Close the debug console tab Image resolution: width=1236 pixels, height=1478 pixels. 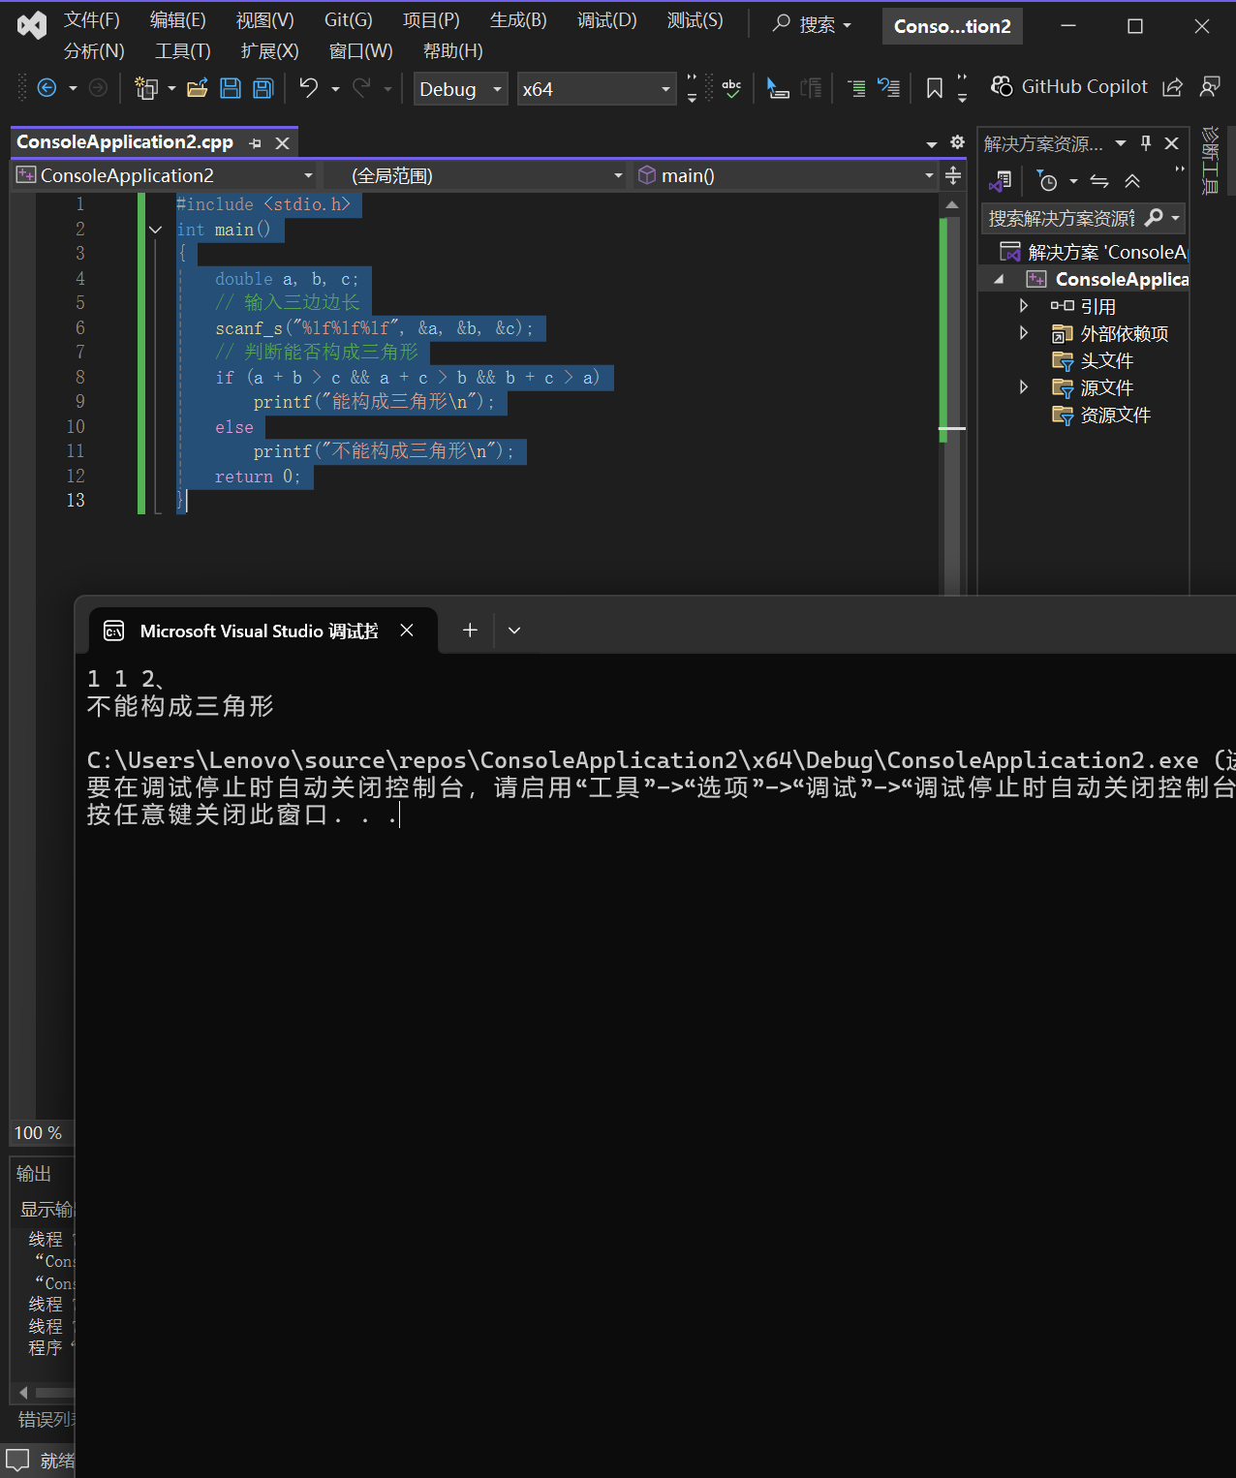point(408,631)
